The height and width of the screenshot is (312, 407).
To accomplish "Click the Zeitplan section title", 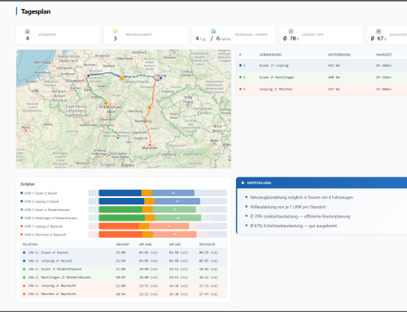I will click(x=28, y=184).
